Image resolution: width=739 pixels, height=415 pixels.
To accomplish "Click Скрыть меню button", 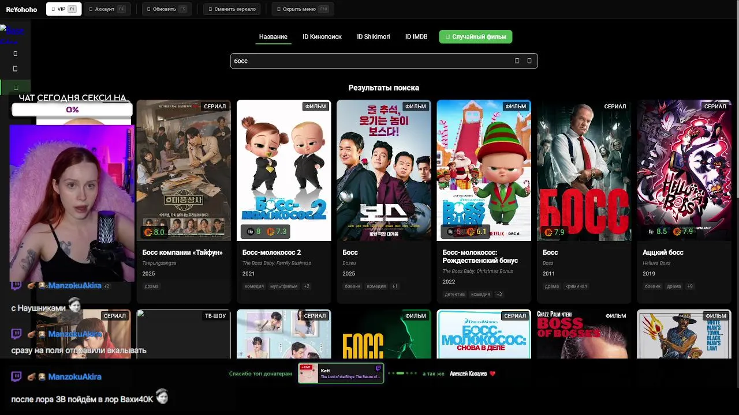I will 303,9.
